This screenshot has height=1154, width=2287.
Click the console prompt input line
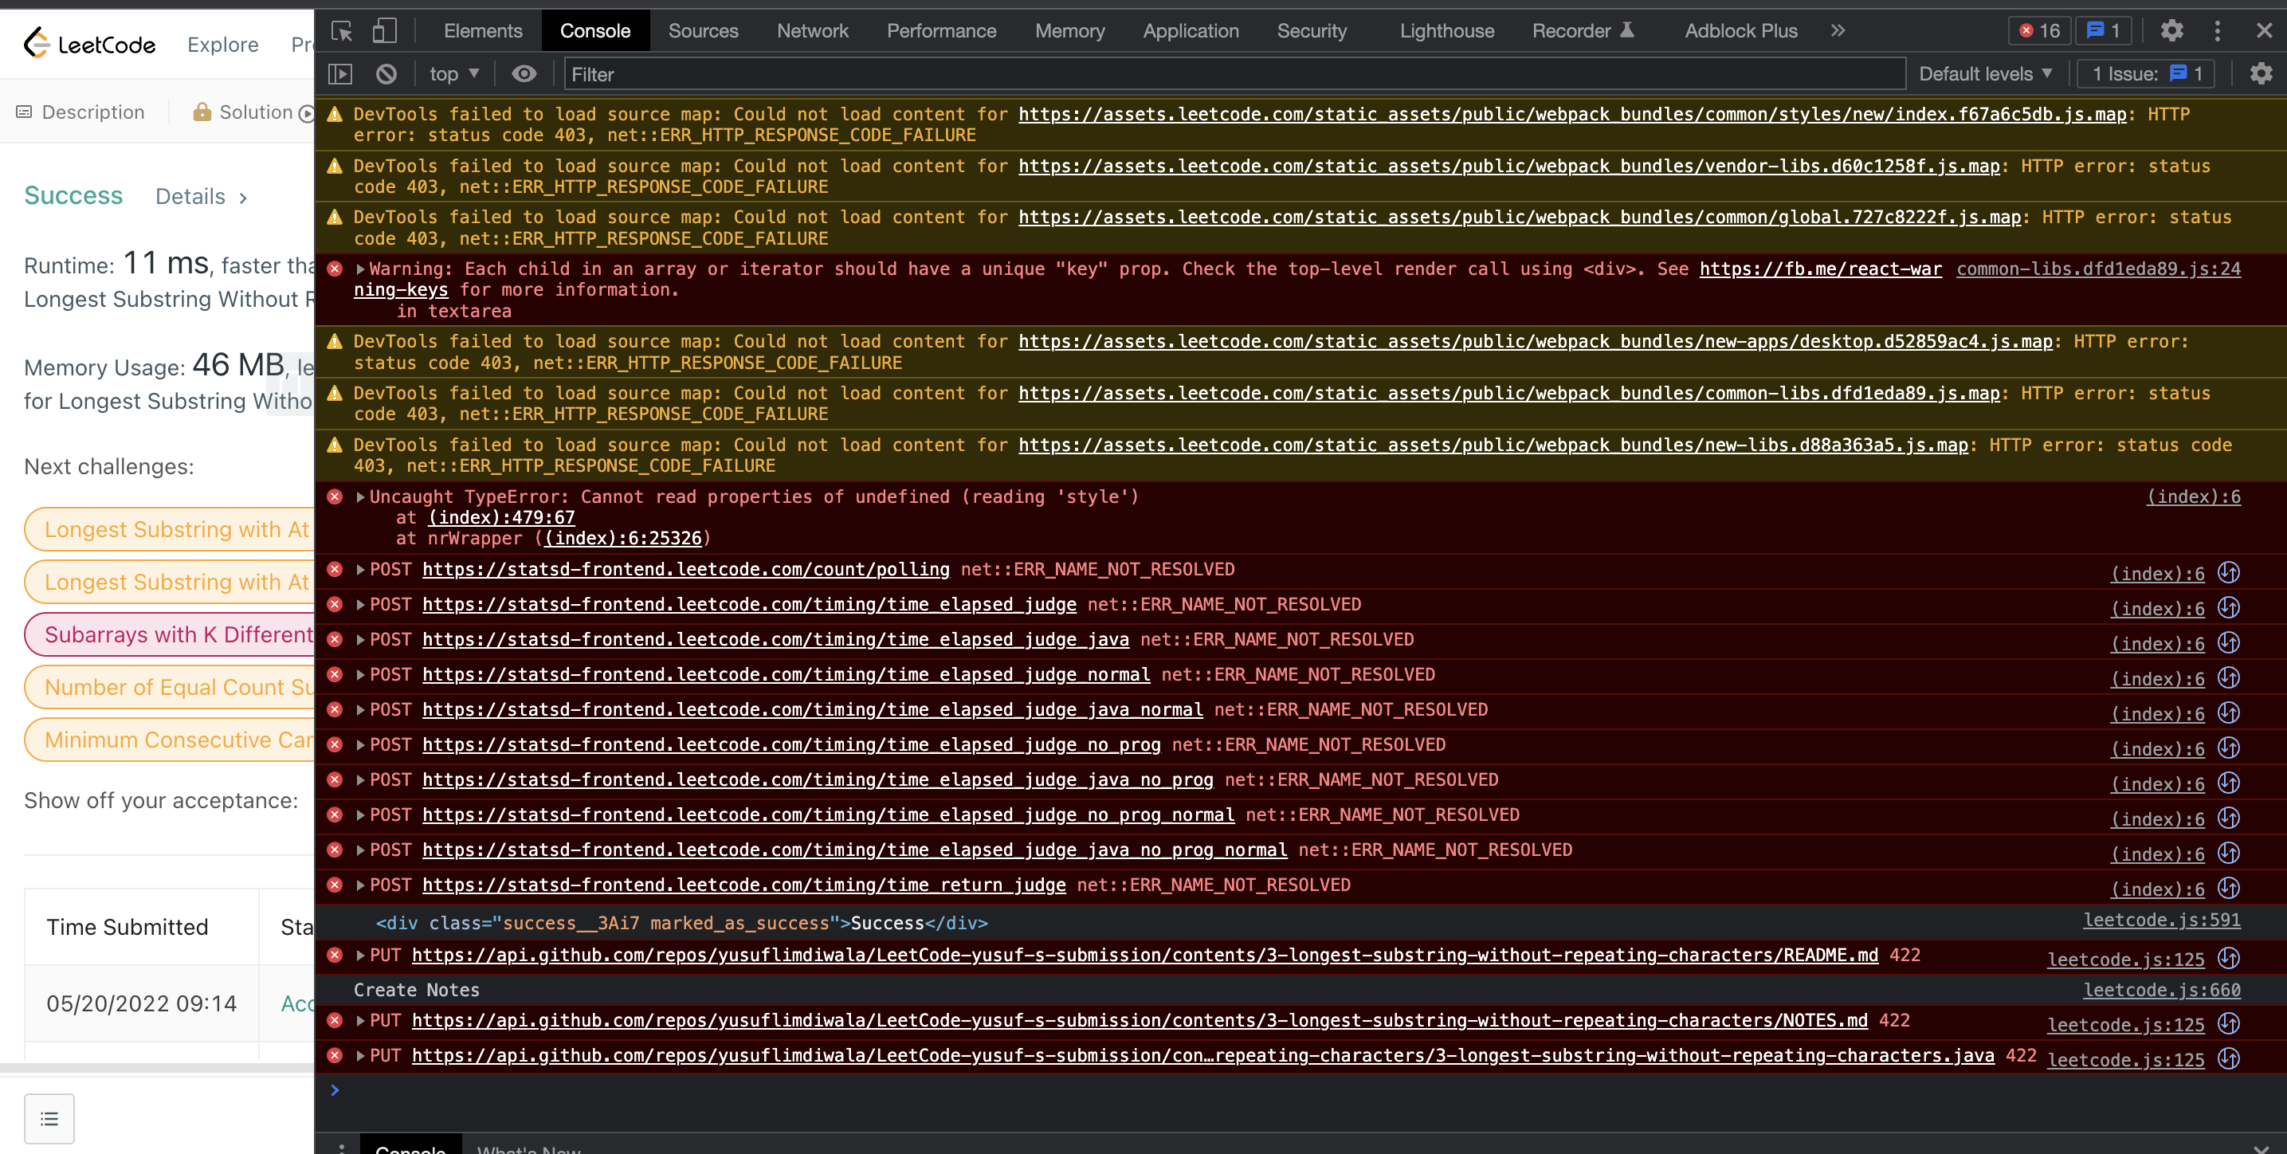click(1300, 1091)
